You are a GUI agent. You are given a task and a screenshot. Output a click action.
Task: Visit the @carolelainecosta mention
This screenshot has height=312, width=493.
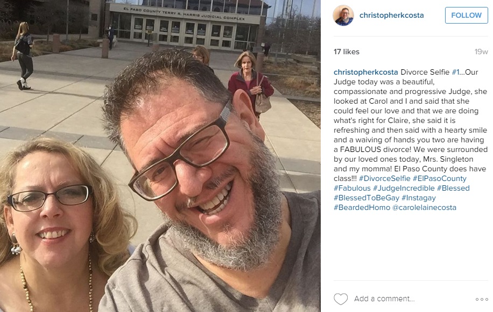424,208
